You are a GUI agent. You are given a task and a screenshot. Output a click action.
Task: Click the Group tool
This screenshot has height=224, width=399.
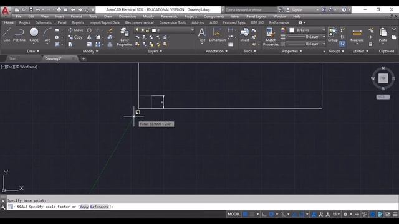click(x=332, y=35)
